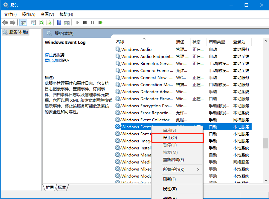Viewport: 269px width, 199px height.
Task: Sort by the 名称 column header
Action: click(144, 42)
